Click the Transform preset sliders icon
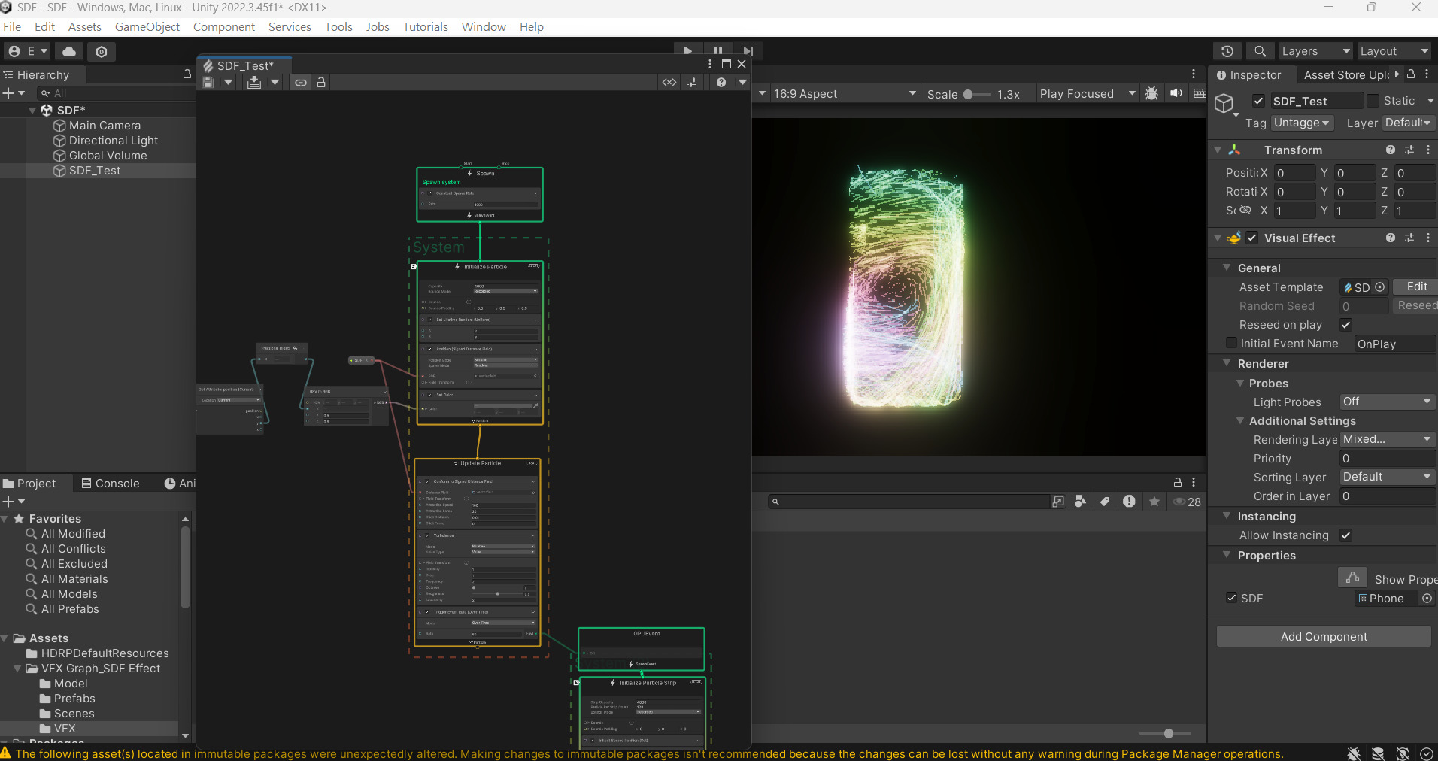1438x761 pixels. point(1409,150)
